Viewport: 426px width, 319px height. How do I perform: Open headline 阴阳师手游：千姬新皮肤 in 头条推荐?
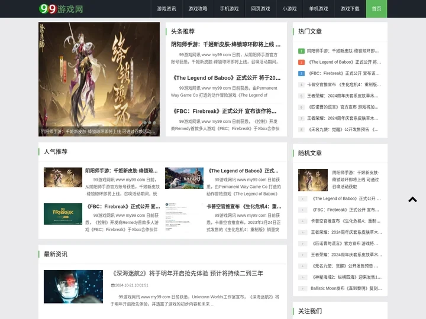(226, 44)
